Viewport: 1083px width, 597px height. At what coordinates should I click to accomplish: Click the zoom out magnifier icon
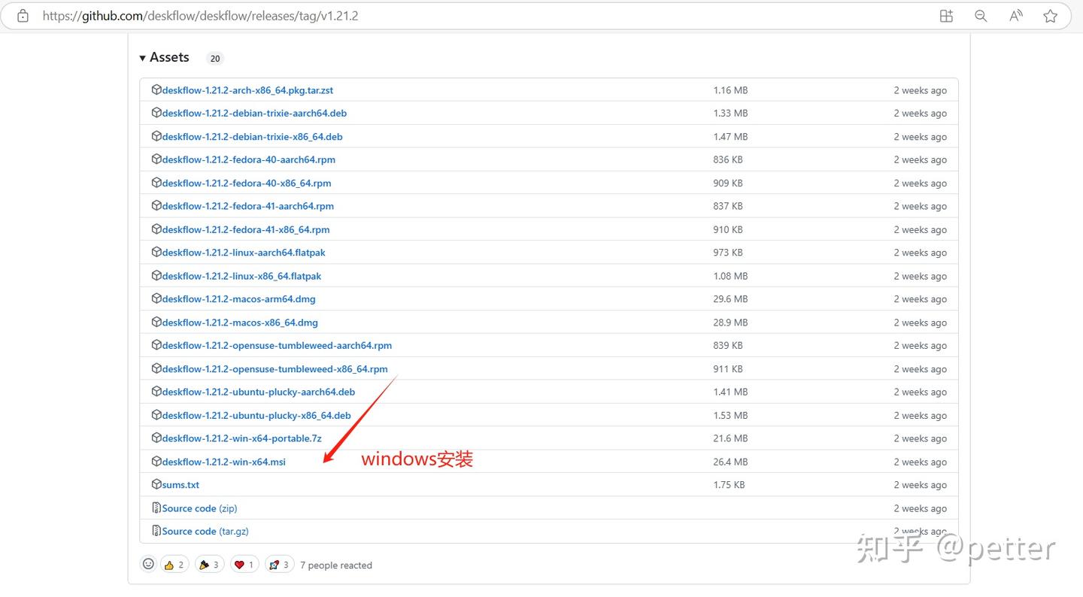pos(981,16)
